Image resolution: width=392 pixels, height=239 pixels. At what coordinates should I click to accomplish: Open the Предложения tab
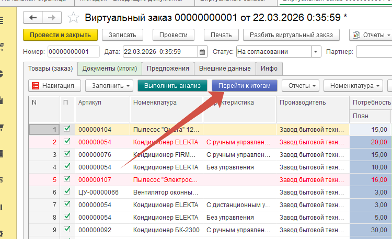click(x=168, y=69)
